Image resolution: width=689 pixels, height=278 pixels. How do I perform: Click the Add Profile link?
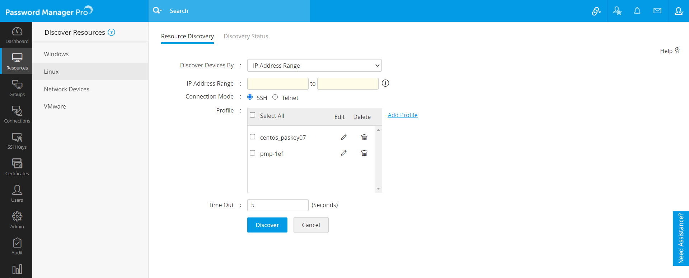tap(403, 115)
